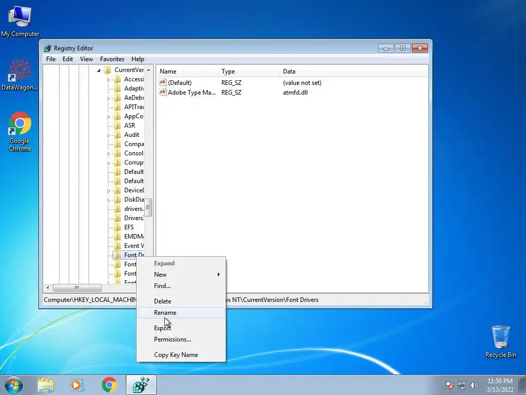Select the Audit registry key

[131, 135]
